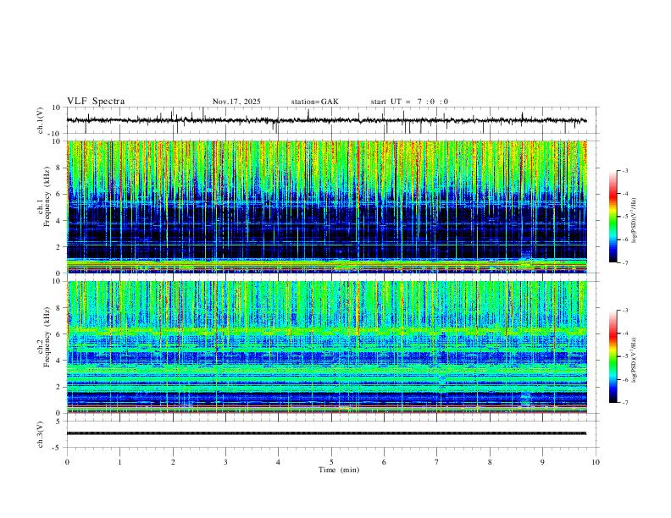Click the '6' tick on time axis
Image resolution: width=671 pixels, height=518 pixels.
[384, 462]
